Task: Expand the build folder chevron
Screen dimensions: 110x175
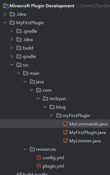Action: (x=12, y=48)
